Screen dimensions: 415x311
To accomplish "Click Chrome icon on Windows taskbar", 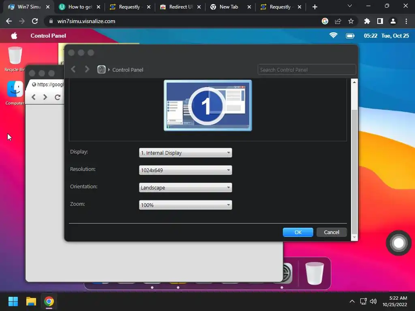I will coord(49,301).
